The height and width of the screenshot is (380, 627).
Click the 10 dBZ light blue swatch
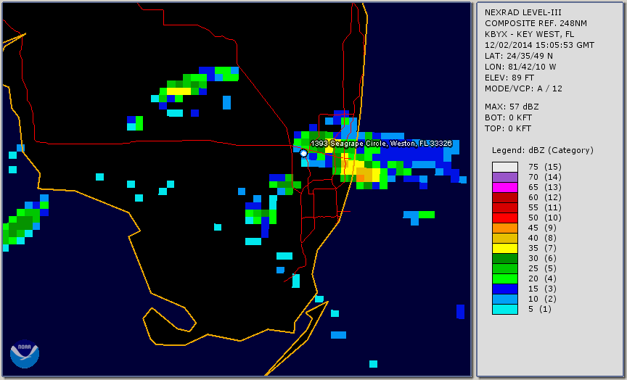point(504,300)
